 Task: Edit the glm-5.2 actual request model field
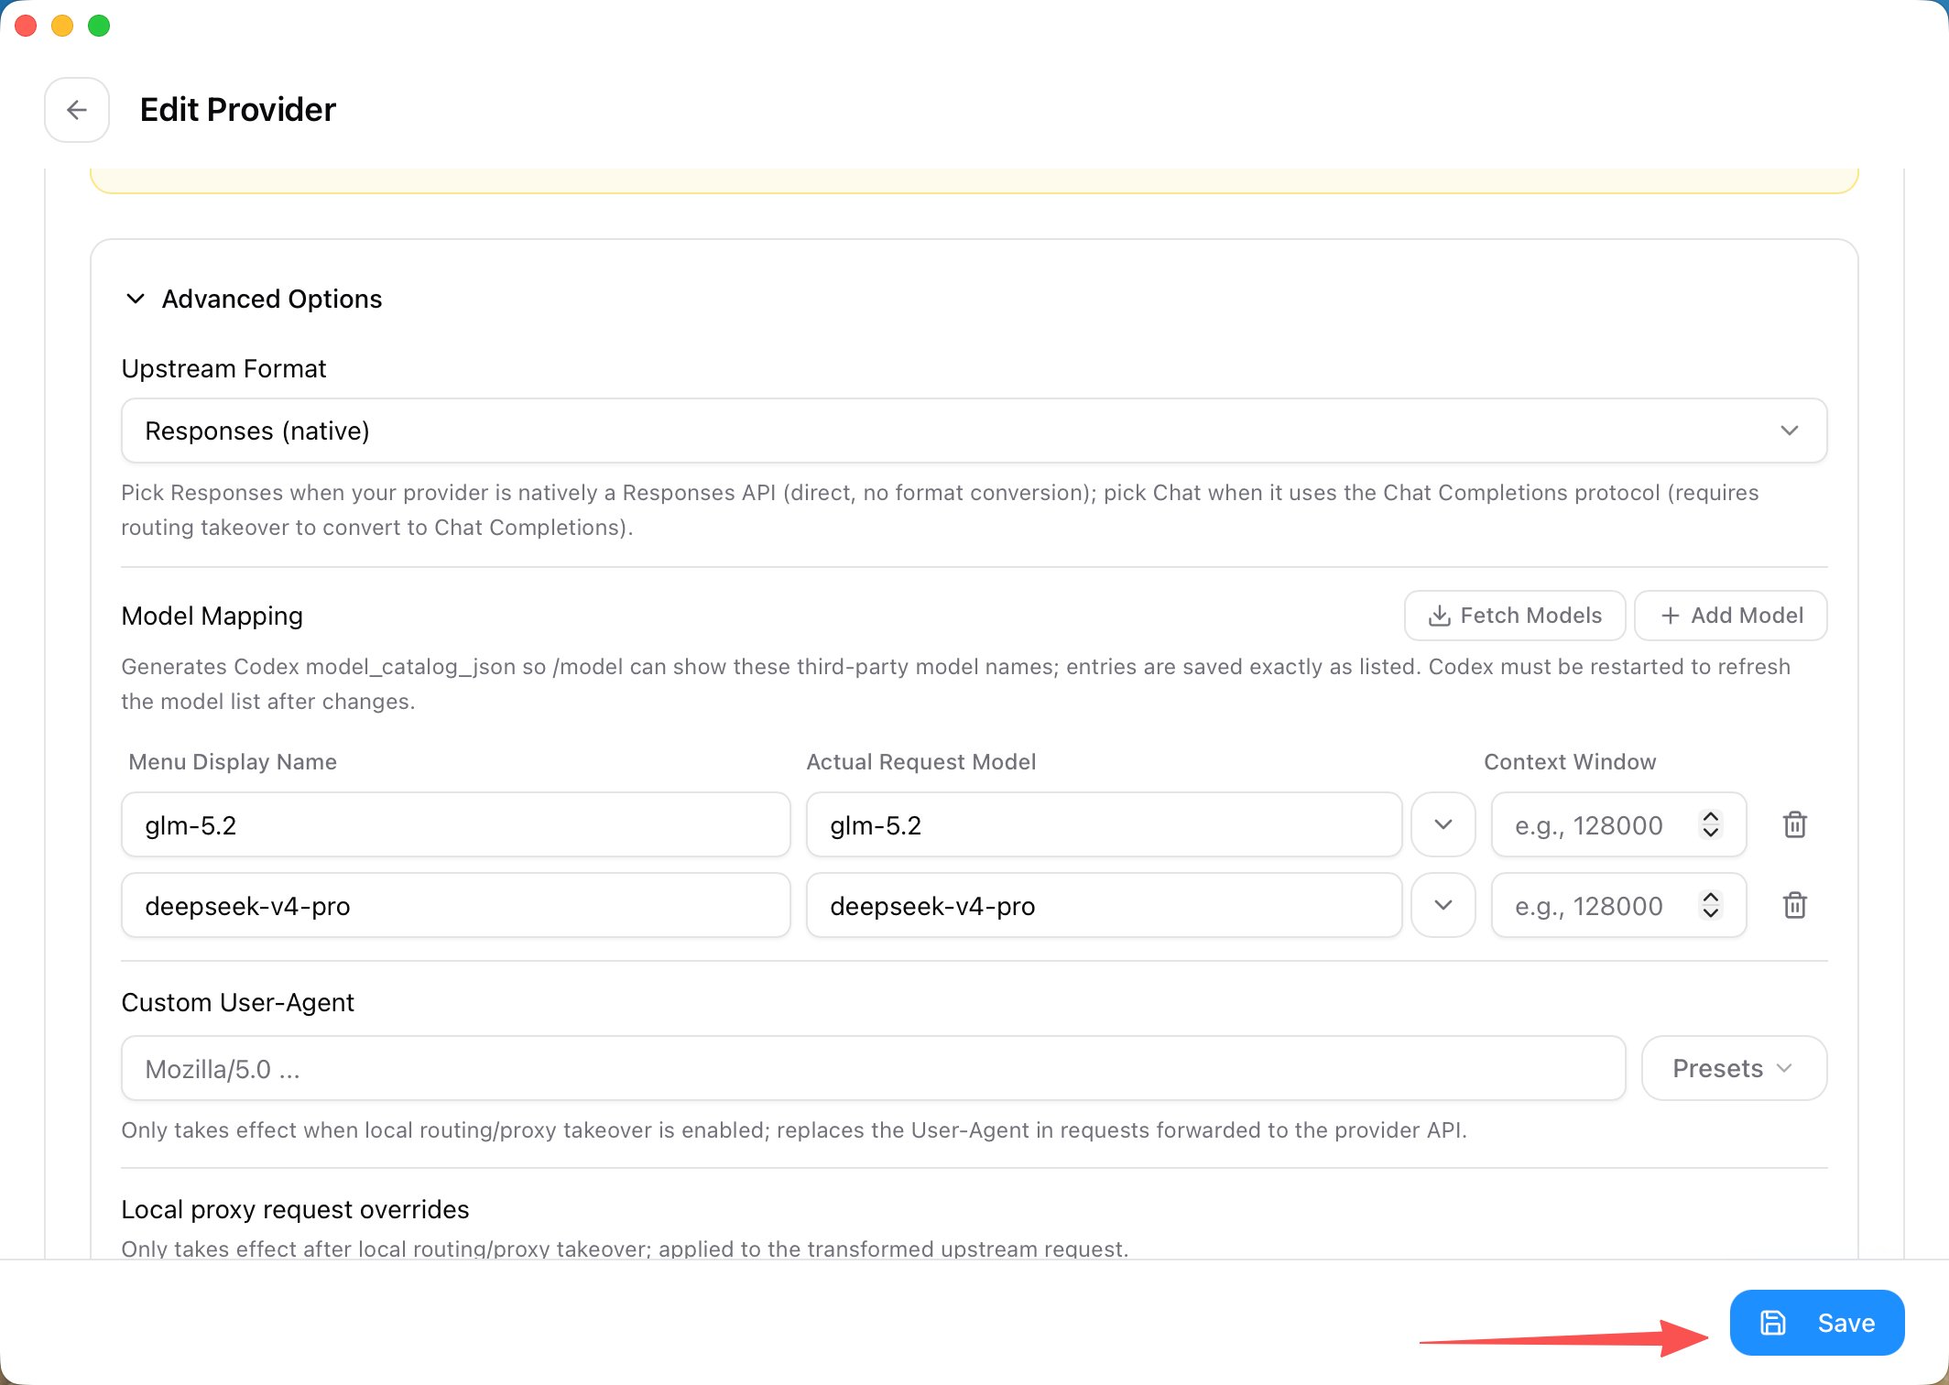coord(1104,825)
